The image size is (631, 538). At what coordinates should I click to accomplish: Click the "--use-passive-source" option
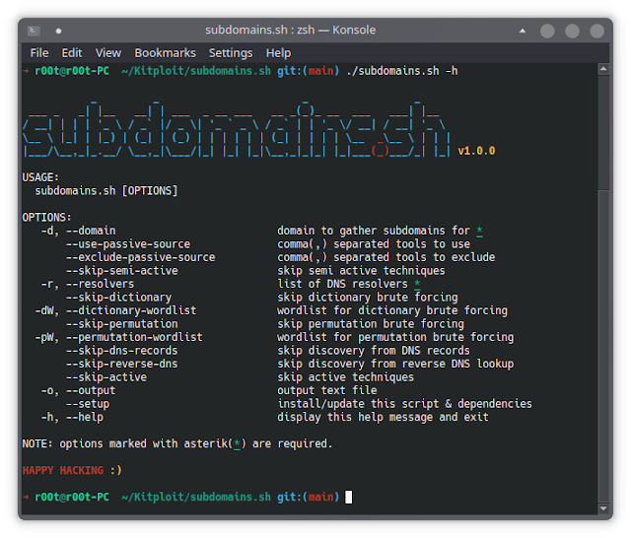(128, 244)
